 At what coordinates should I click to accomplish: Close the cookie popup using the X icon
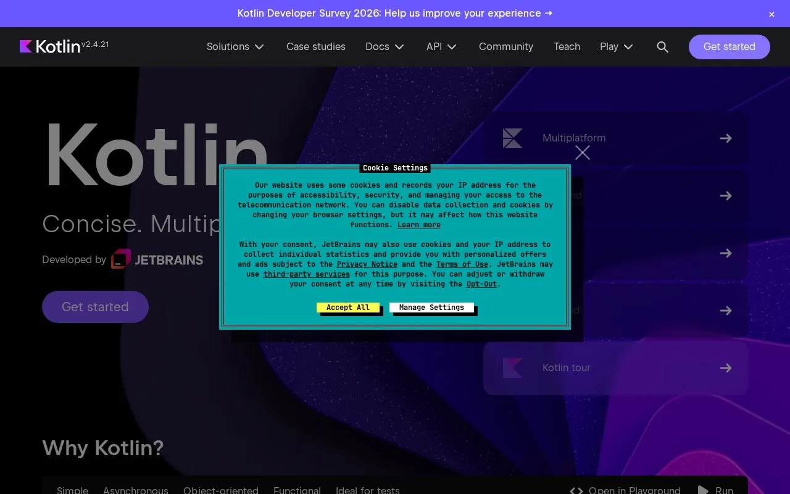(x=583, y=153)
